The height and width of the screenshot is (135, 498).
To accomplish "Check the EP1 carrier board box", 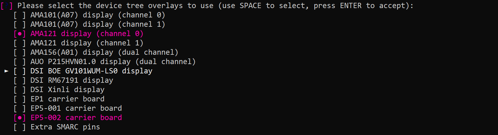I will [19, 99].
